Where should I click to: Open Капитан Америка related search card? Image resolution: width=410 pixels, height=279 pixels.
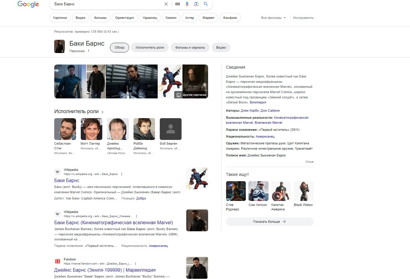[281, 196]
